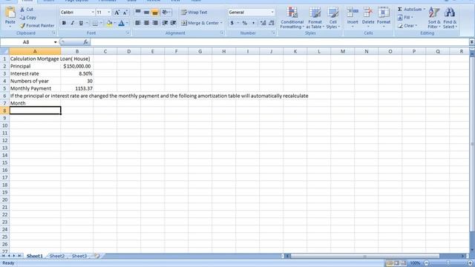
Task: Toggle Middle Align for cells
Action: (x=146, y=13)
